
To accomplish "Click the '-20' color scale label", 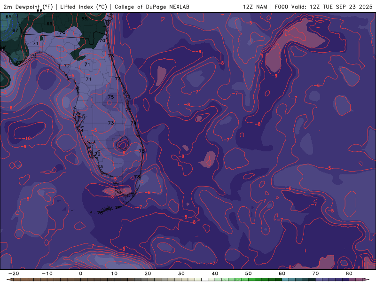I will 14,274.
